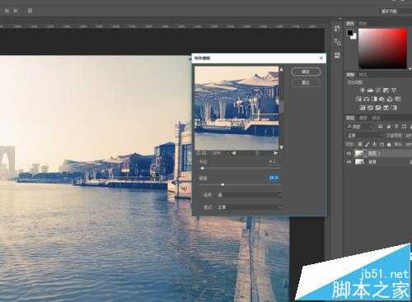Switch to the Swatches tab
The height and width of the screenshot is (302, 412).
[363, 24]
